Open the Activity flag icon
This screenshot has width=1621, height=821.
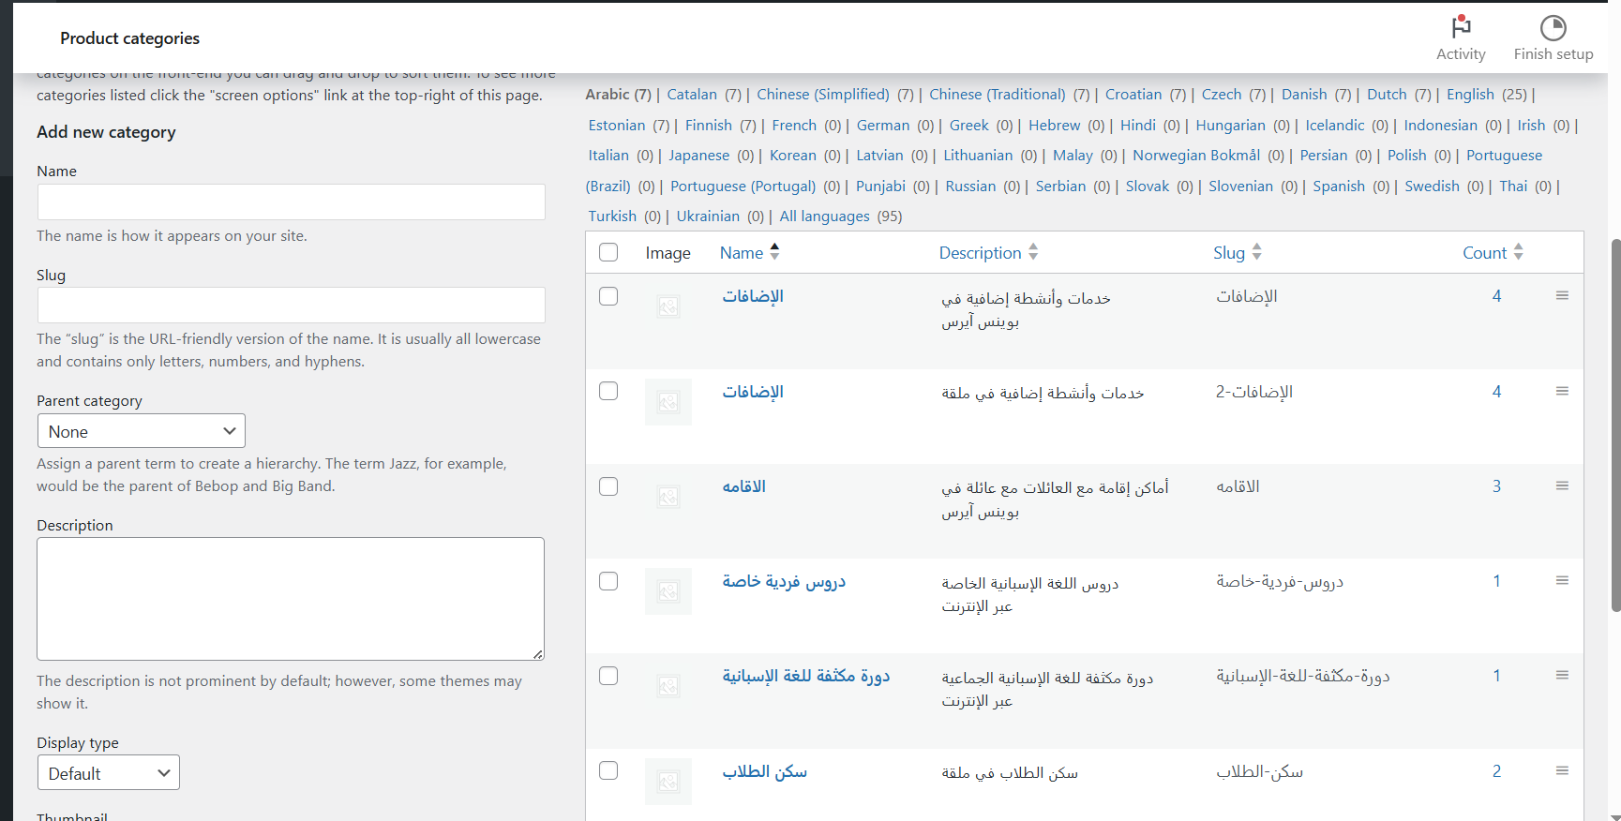(x=1460, y=27)
